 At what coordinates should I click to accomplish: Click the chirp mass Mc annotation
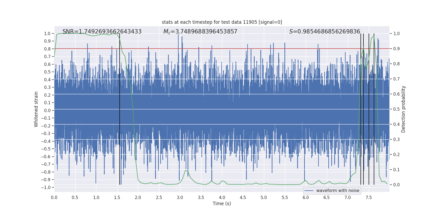200,32
